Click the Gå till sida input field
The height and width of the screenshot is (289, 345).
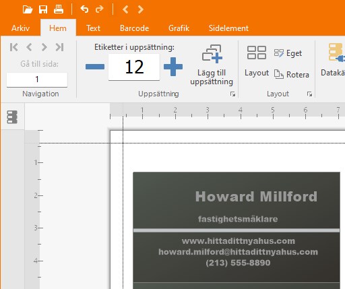37,79
